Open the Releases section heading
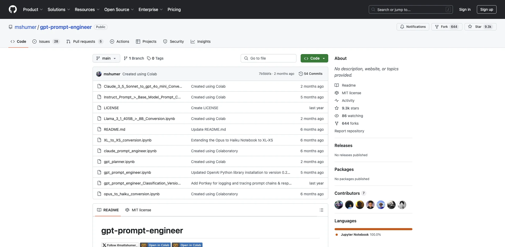The height and width of the screenshot is (247, 505). coord(343,145)
